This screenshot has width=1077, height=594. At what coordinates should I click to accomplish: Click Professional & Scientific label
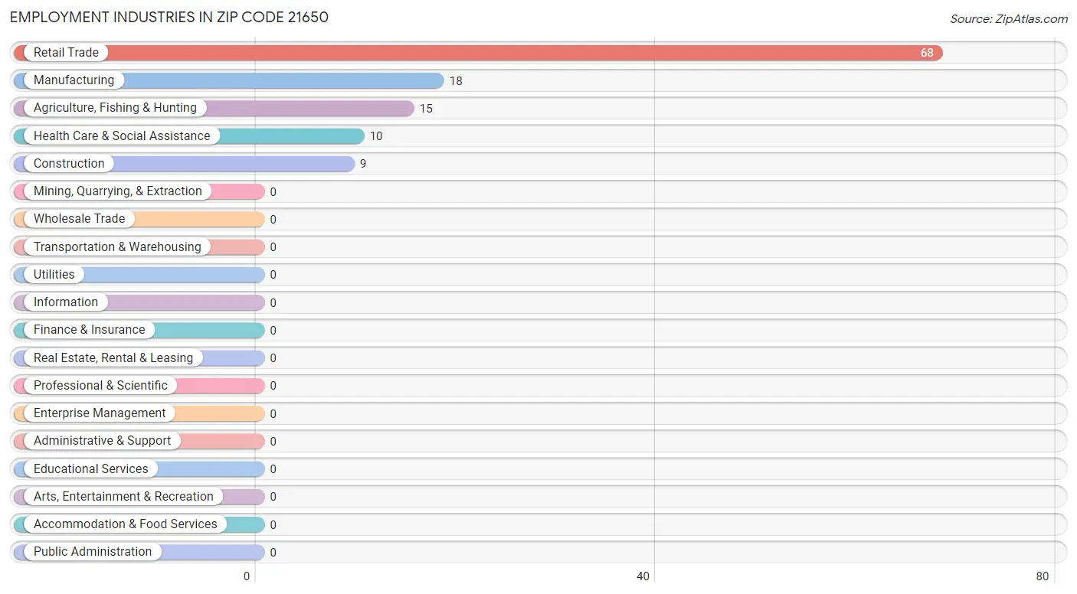click(x=100, y=386)
